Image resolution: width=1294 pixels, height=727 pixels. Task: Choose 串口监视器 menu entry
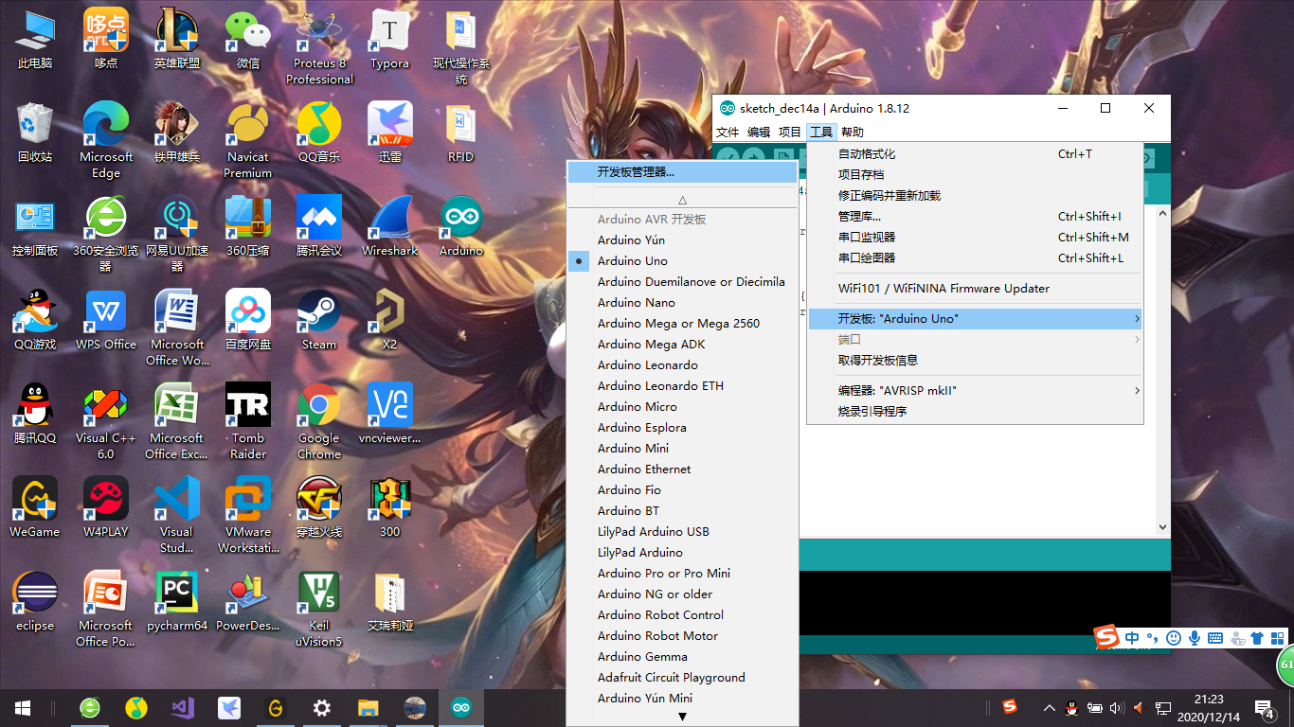point(975,237)
